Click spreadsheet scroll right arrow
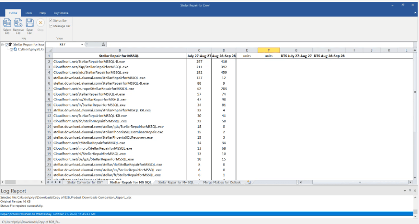This screenshot has width=419, height=224. point(410,183)
